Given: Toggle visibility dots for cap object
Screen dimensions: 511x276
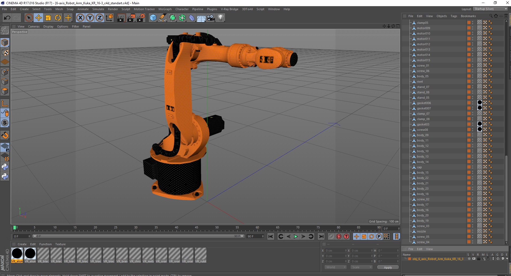Looking at the screenshot, I should coord(472,167).
